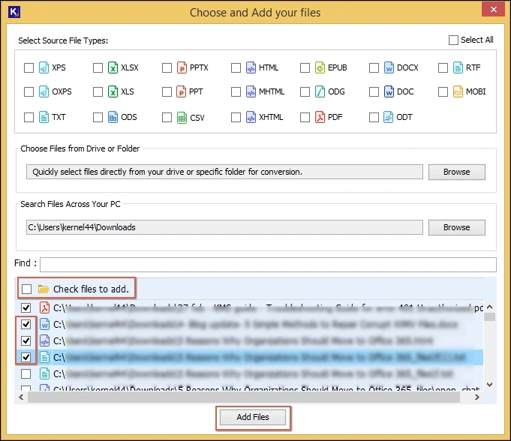Close the Choose and Add files dialog
Image resolution: width=511 pixels, height=441 pixels.
[494, 10]
